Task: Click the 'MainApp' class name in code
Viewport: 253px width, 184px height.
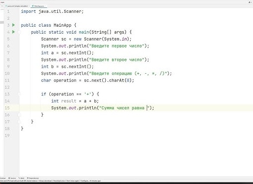Action: point(62,25)
